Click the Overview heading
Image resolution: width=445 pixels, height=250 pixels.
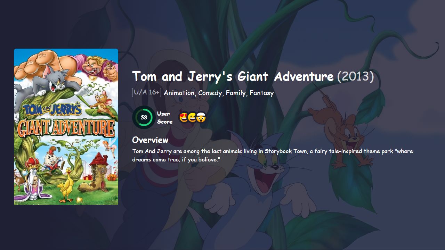[150, 140]
